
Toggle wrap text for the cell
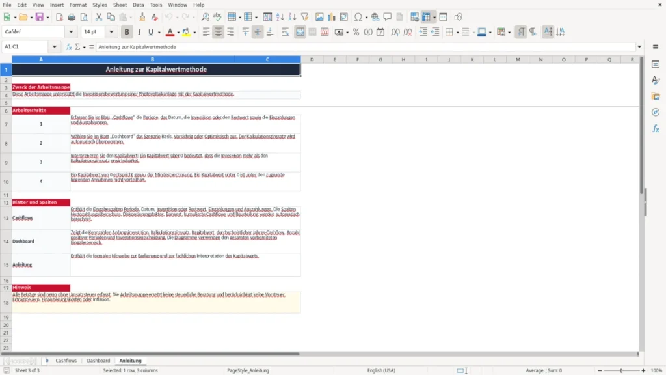[x=285, y=32]
